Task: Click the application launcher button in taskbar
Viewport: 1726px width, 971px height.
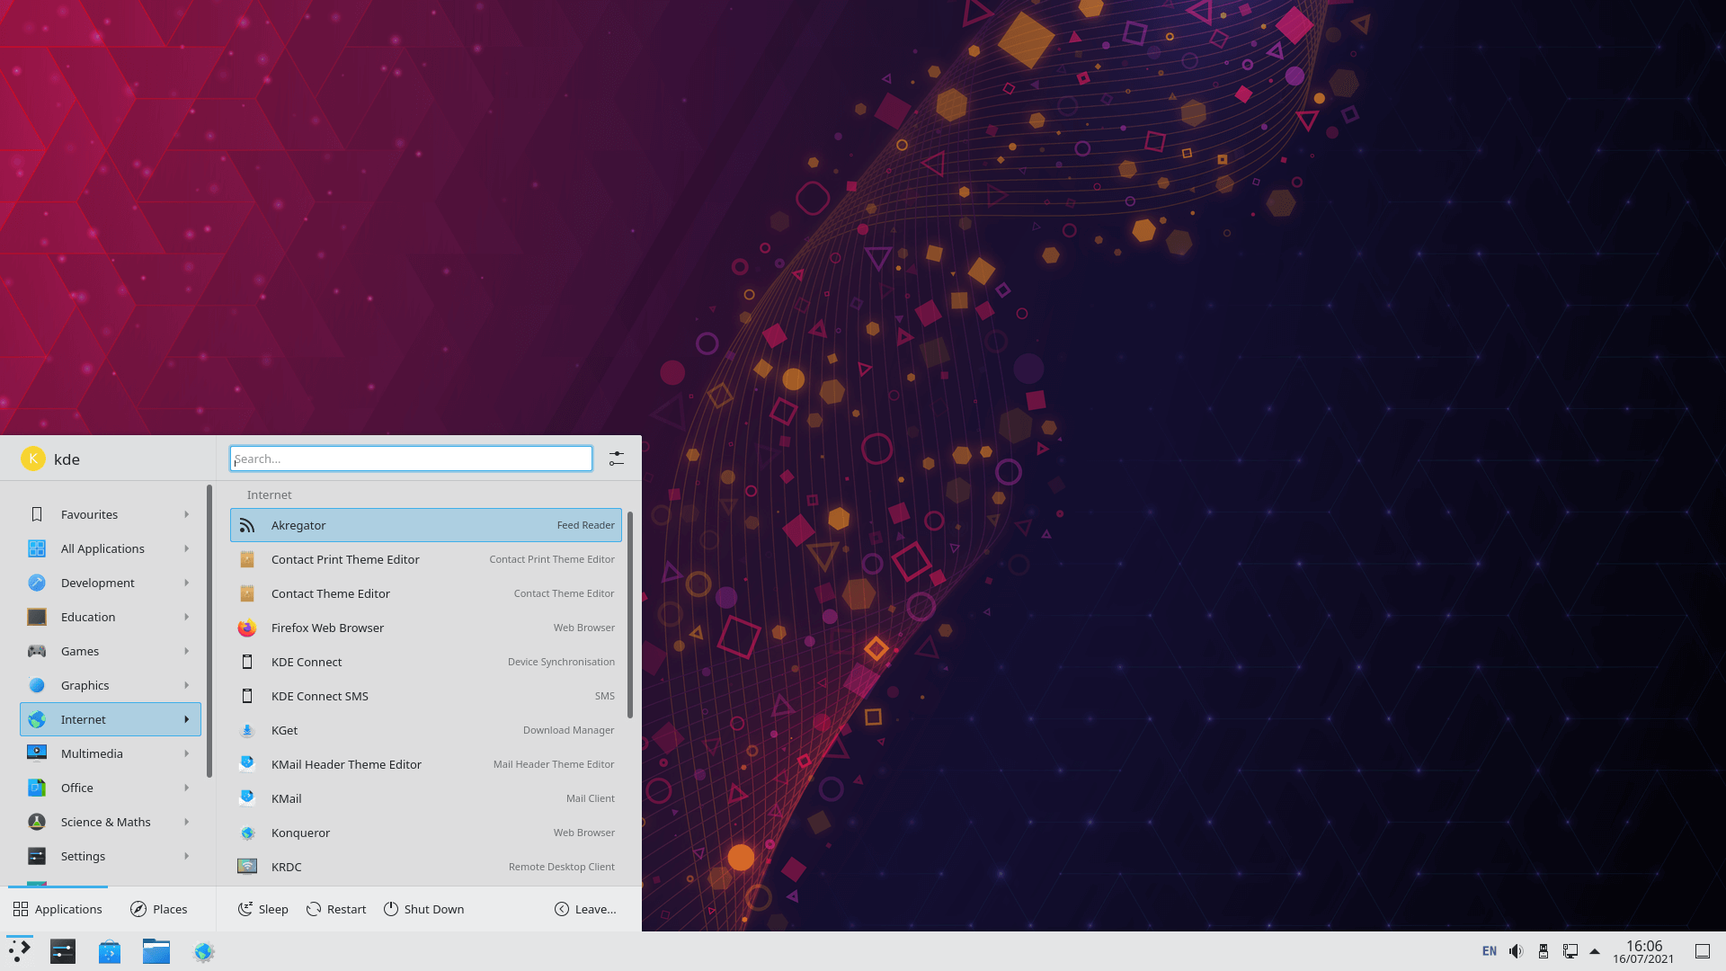Action: [19, 951]
